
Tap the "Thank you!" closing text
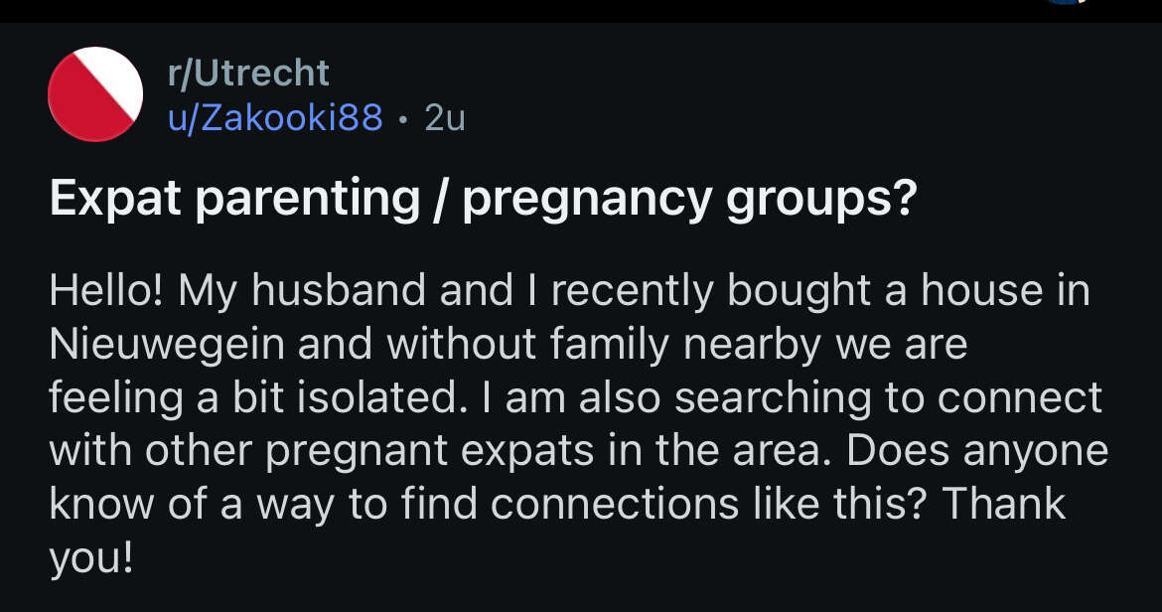1003,504
